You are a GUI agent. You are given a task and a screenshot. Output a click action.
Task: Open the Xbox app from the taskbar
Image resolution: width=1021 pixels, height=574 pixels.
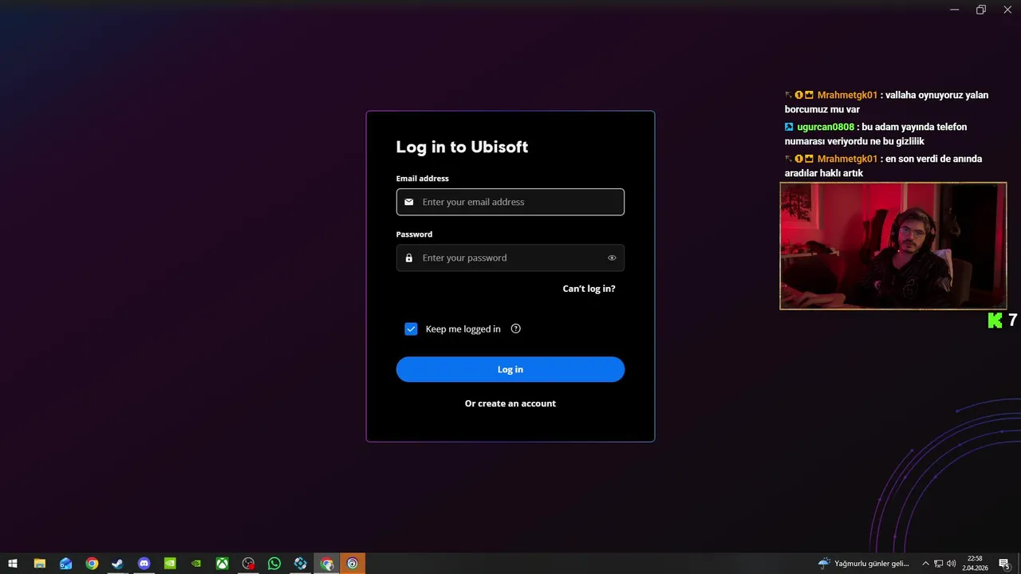point(222,564)
